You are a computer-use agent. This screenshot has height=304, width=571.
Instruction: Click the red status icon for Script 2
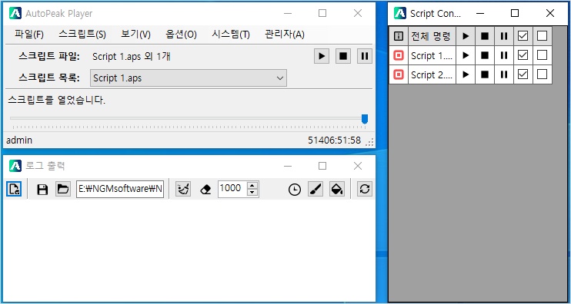click(x=399, y=74)
